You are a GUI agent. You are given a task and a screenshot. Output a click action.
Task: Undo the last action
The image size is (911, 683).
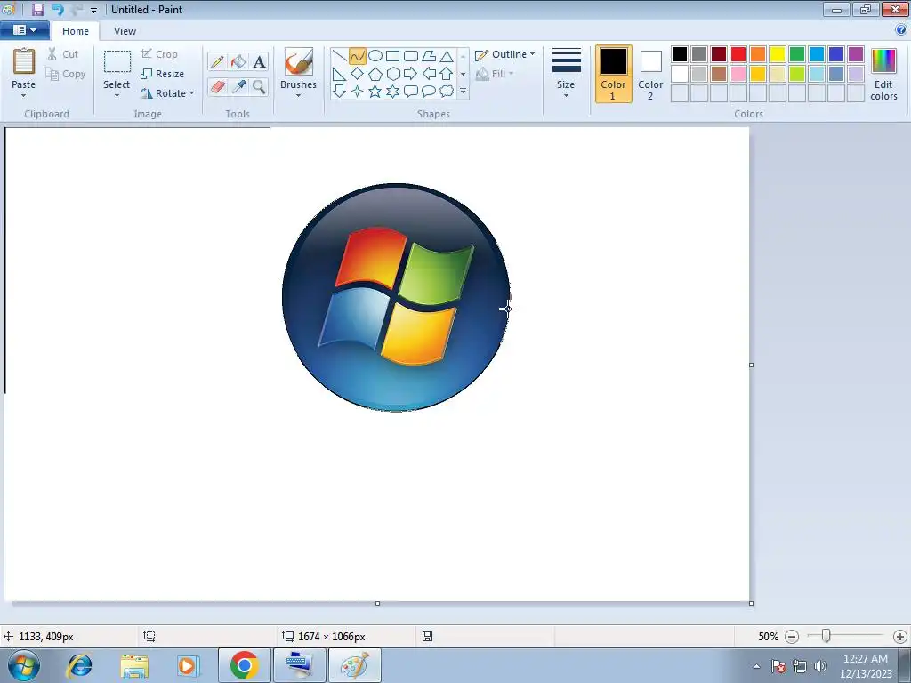(58, 9)
